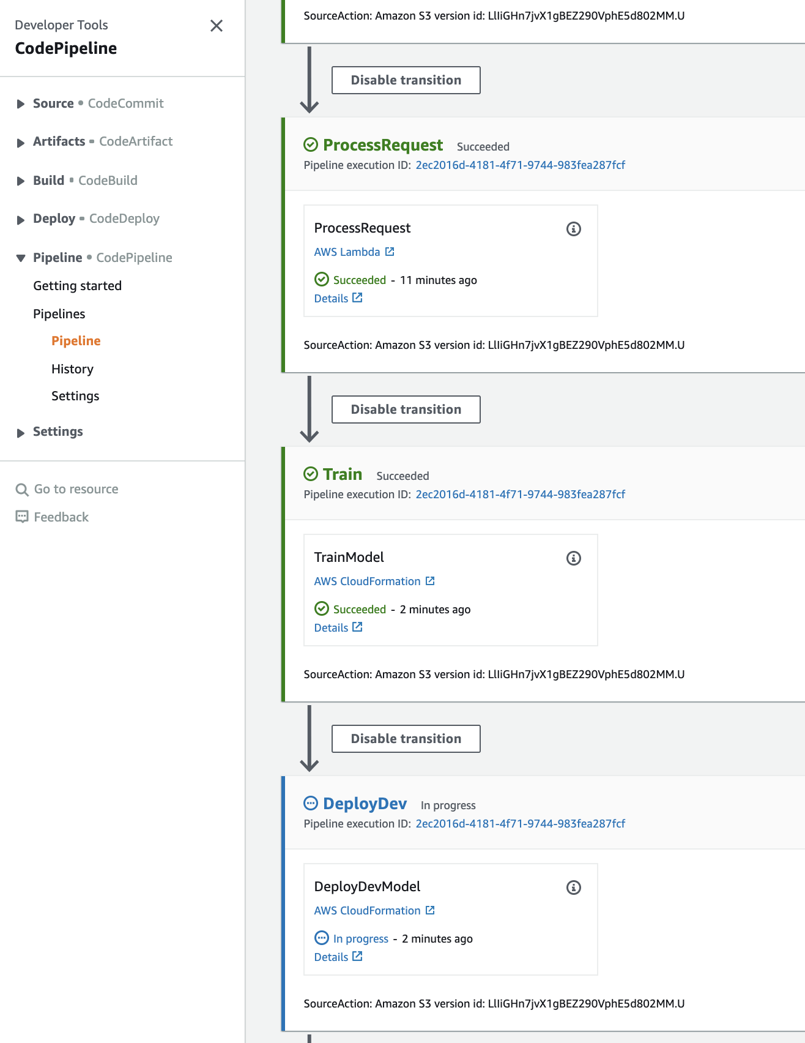Click the '11 minutes ago' timestamp

[439, 280]
